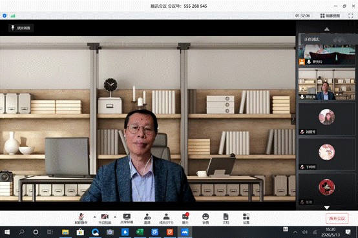Open the Share Screen tool

coord(127,219)
